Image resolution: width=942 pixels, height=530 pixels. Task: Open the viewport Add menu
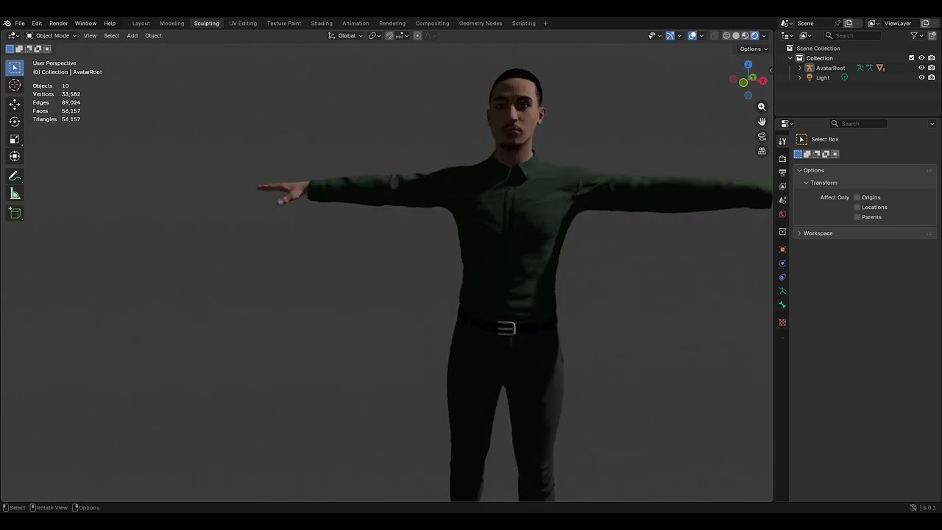[x=132, y=35]
